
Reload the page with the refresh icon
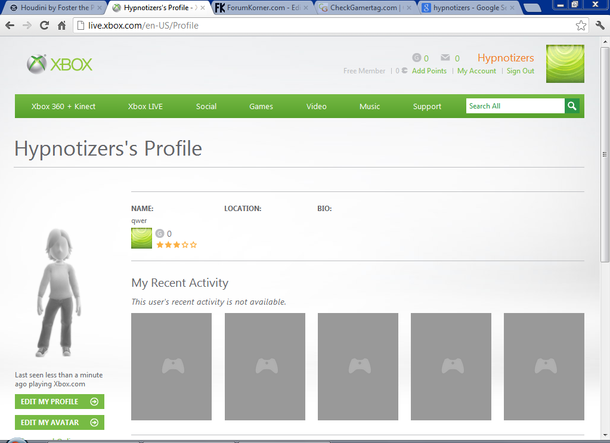click(x=44, y=26)
